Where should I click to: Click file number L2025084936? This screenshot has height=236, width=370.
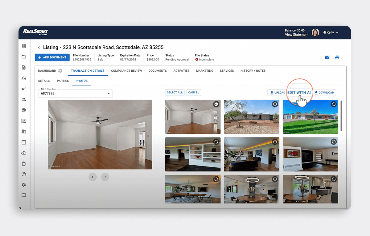(82, 60)
